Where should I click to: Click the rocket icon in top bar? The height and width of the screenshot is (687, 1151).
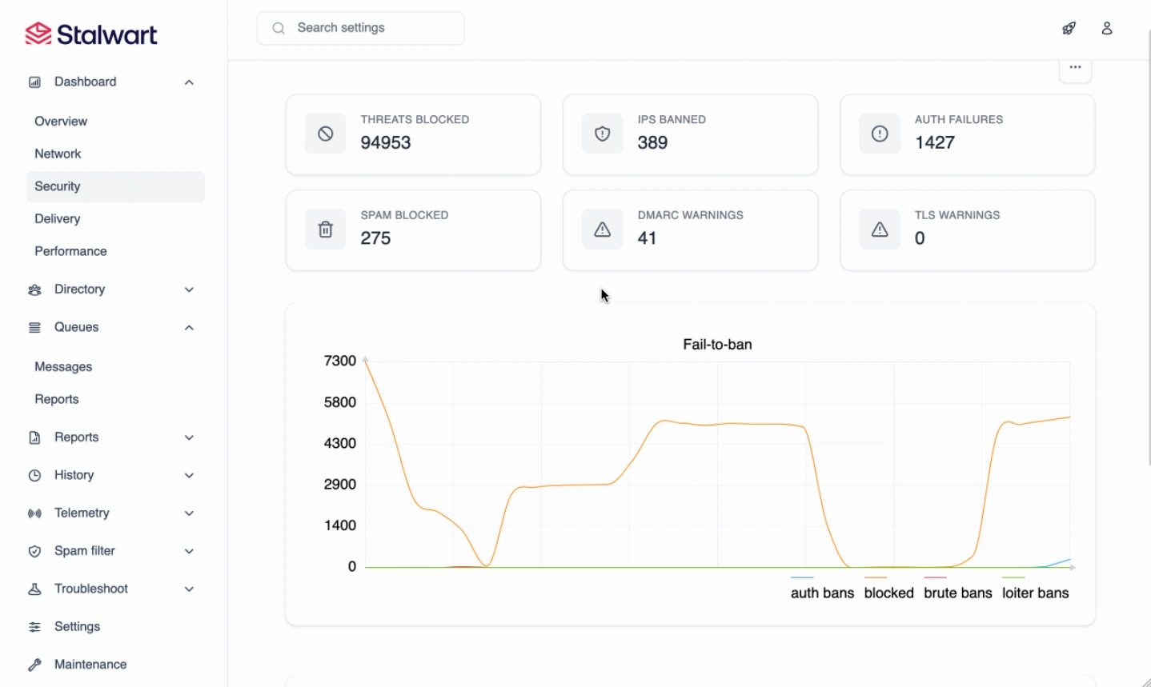point(1069,28)
